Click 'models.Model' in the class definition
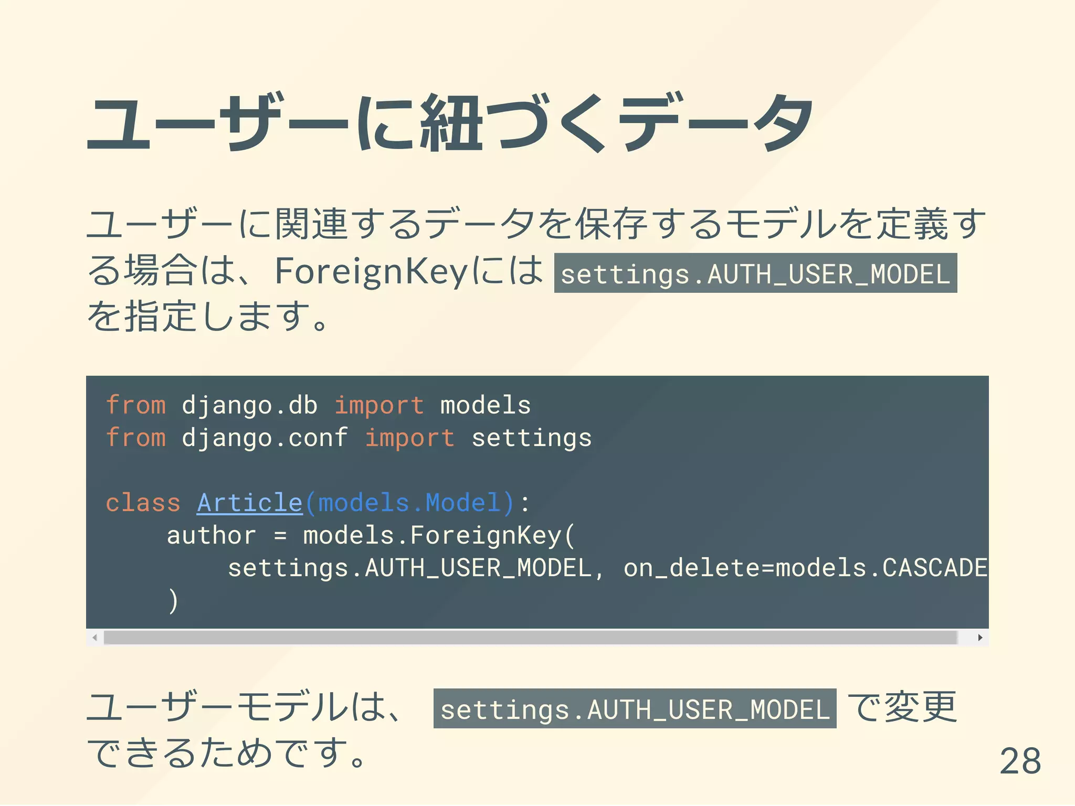1075x806 pixels. [x=409, y=503]
